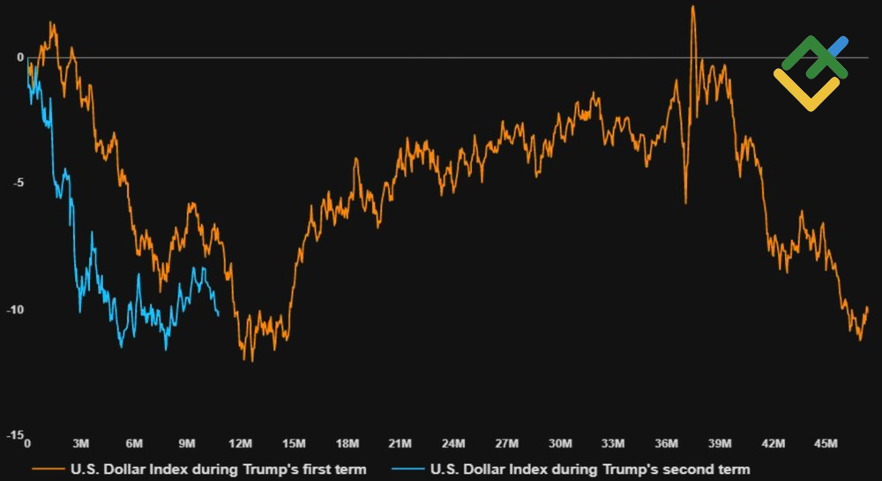This screenshot has width=882, height=481.
Task: Select the 42M x-axis label
Action: pos(774,443)
